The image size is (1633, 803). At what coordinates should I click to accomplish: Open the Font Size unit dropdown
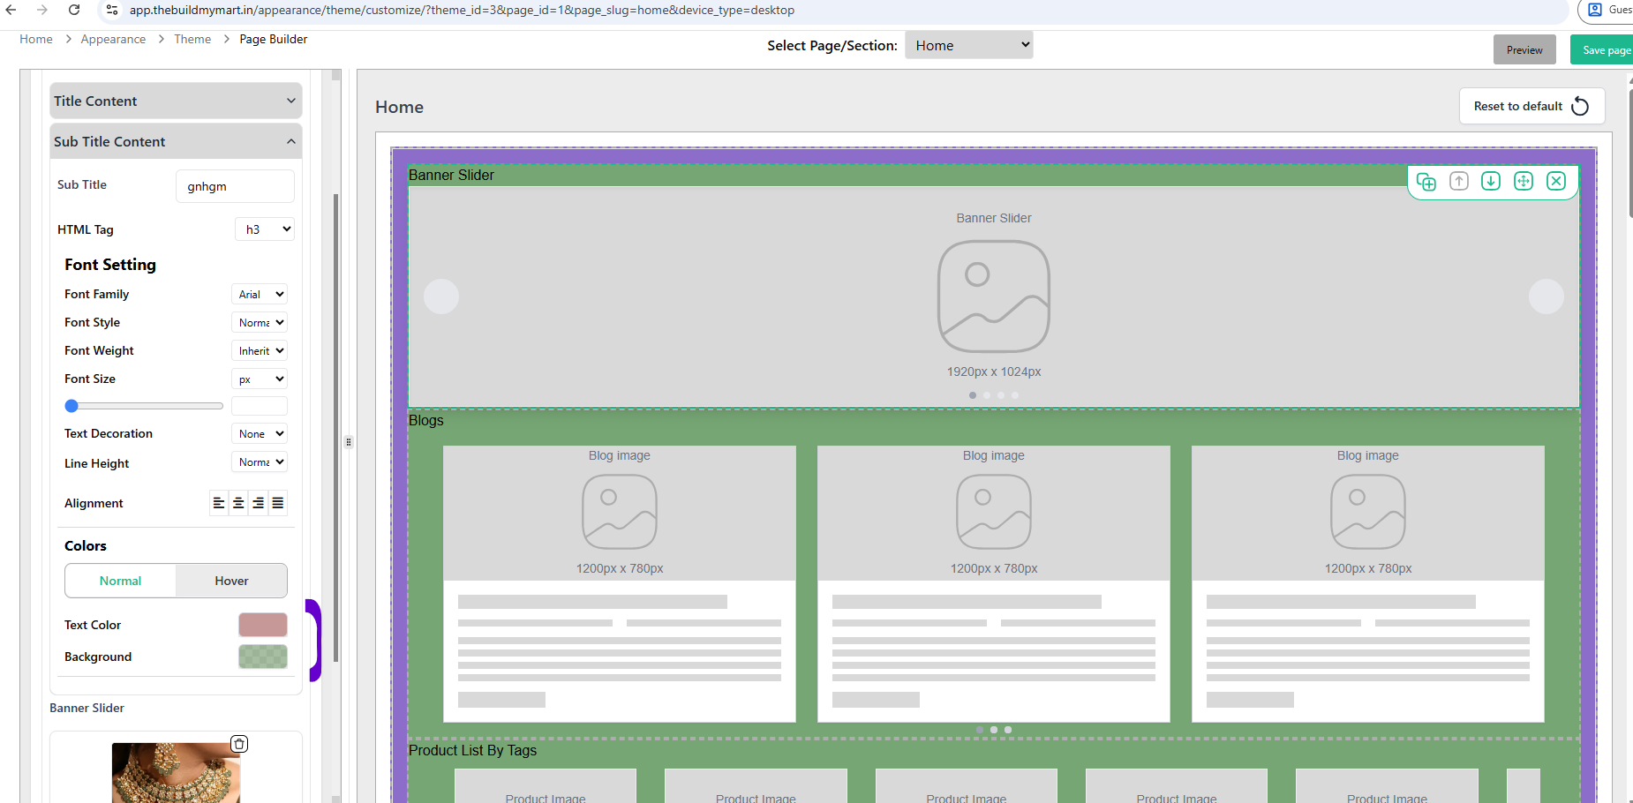[x=260, y=379]
